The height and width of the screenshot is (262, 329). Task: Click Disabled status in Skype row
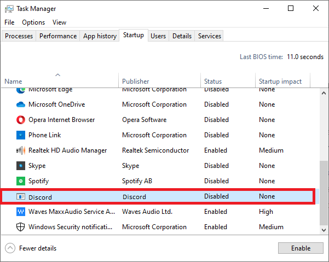(x=216, y=166)
